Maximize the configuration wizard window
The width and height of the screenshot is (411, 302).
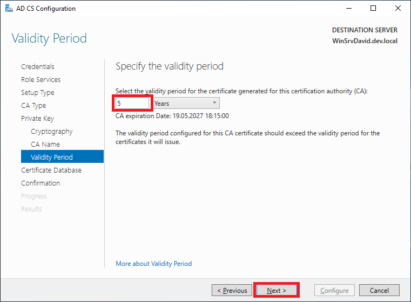point(373,9)
